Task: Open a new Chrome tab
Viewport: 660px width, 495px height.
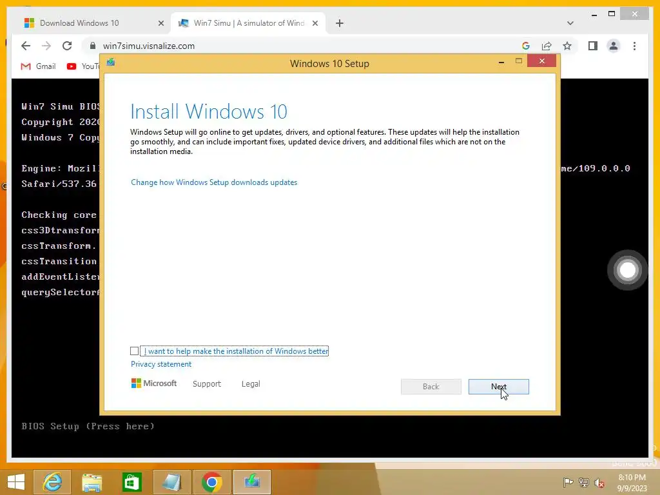Action: (x=340, y=23)
